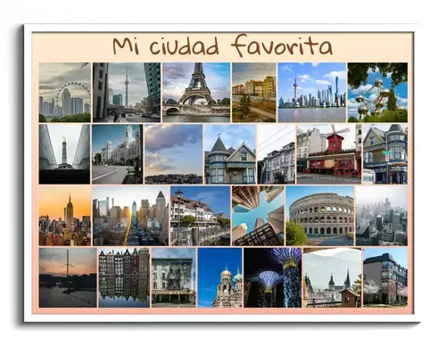
Task: Select the Gardens by the Bay supertrees photo
Action: [273, 277]
